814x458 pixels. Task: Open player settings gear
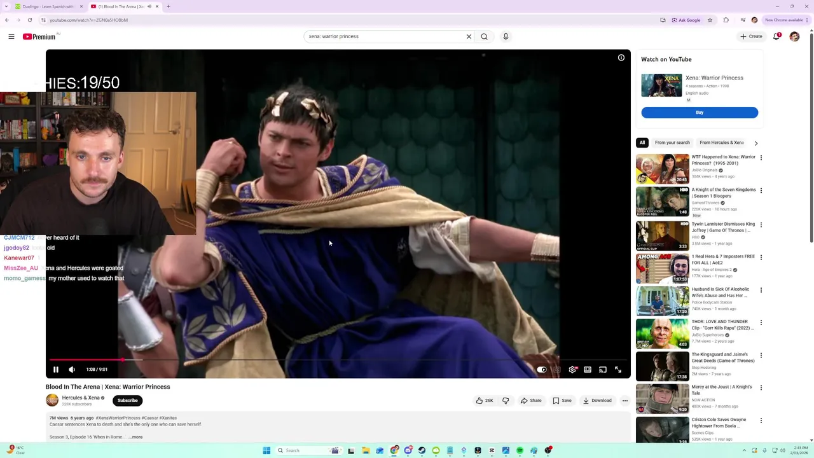pyautogui.click(x=572, y=370)
